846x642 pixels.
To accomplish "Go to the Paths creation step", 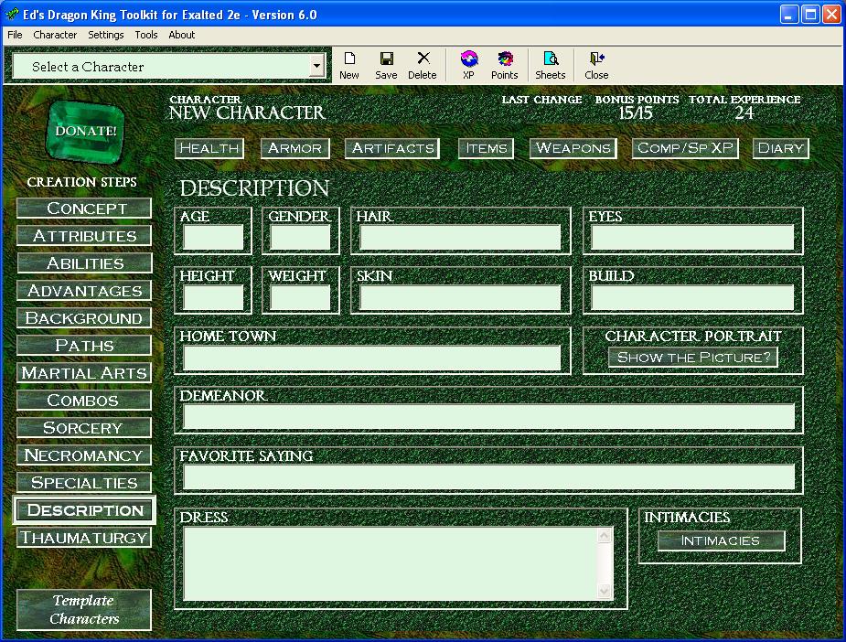I will click(84, 346).
